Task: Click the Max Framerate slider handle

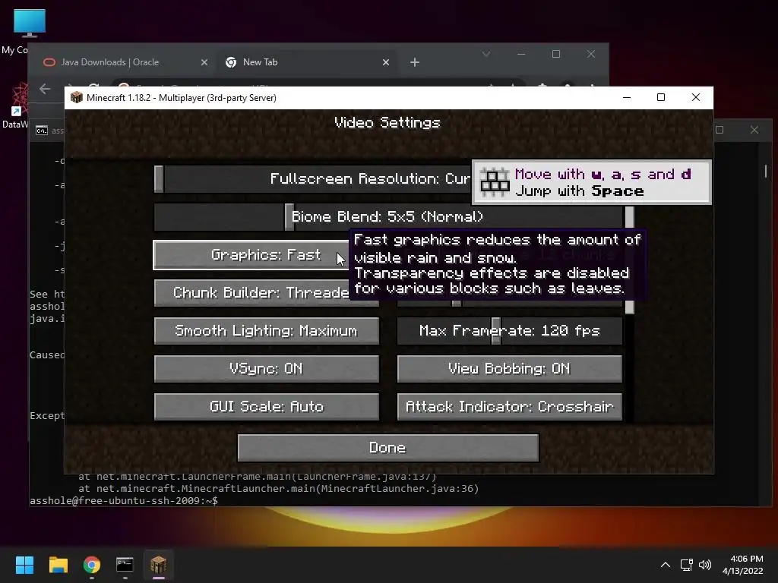Action: click(495, 331)
